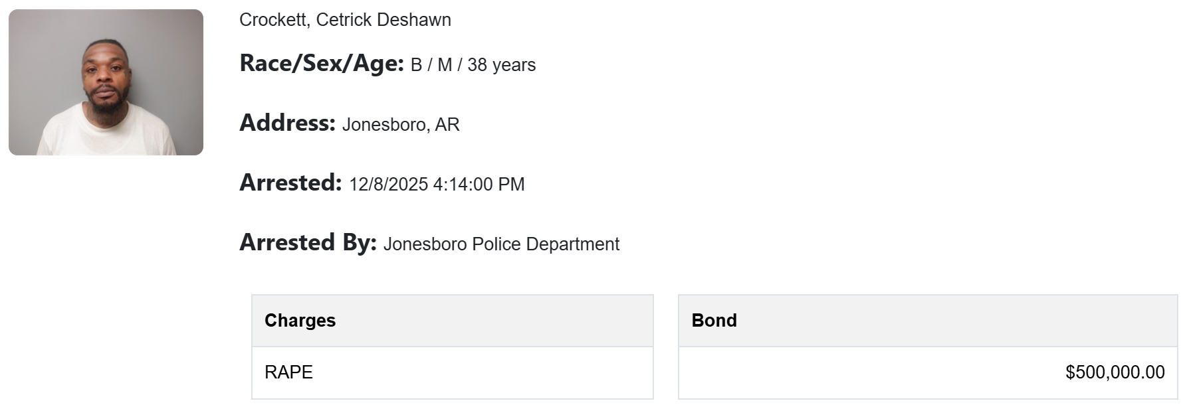Select the sex value M
Image resolution: width=1187 pixels, height=405 pixels.
tap(445, 65)
